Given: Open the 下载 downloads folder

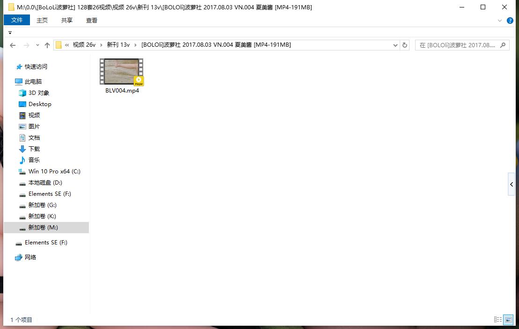Looking at the screenshot, I should tap(34, 149).
